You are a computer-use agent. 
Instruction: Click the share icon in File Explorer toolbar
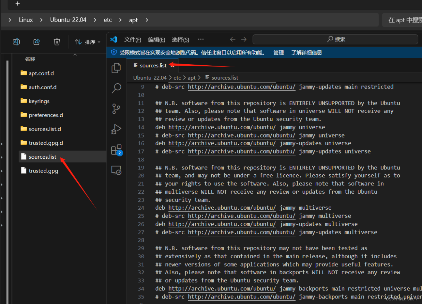point(37,42)
